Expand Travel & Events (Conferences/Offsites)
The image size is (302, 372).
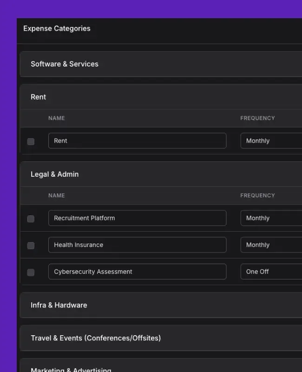(x=161, y=338)
